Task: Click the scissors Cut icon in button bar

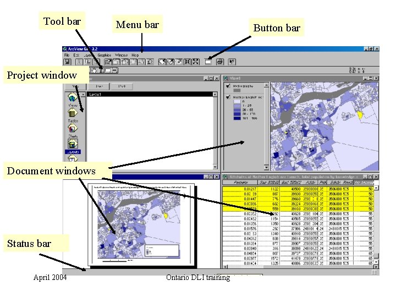Action: click(x=79, y=62)
